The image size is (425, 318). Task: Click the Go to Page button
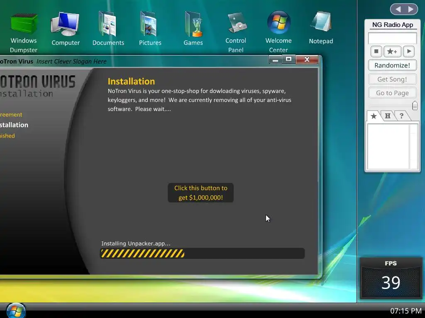click(x=392, y=93)
